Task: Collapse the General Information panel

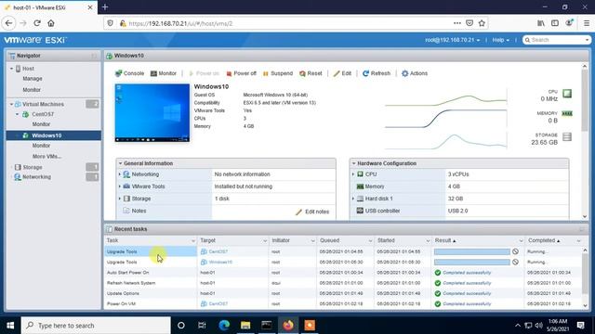Action: coord(120,163)
